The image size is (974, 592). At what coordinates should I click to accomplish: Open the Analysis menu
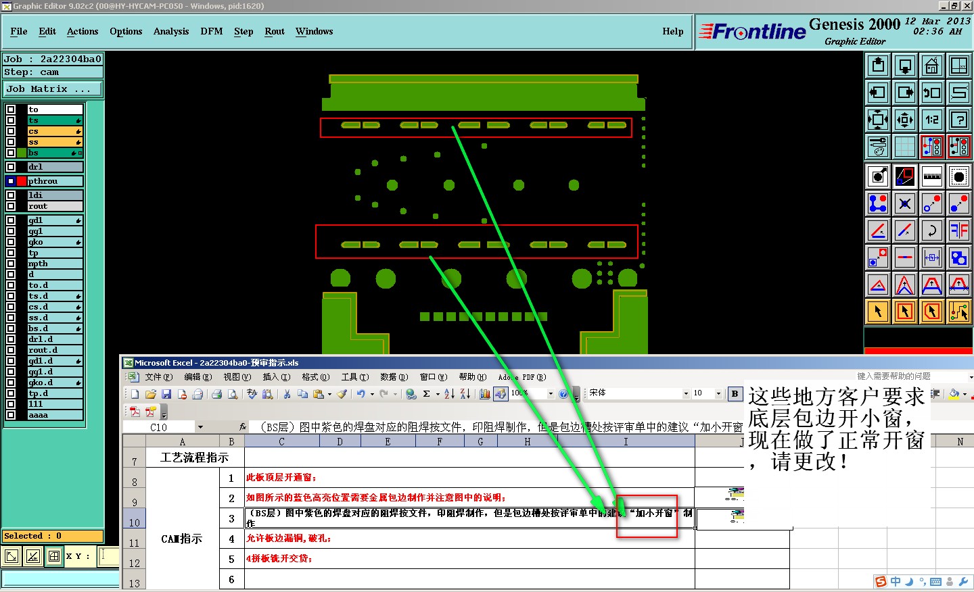171,31
